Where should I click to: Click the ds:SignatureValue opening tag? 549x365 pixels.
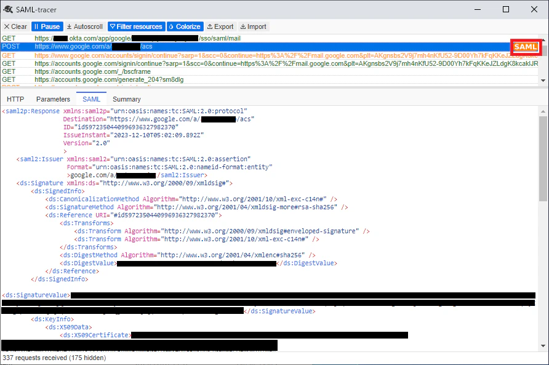click(36, 295)
